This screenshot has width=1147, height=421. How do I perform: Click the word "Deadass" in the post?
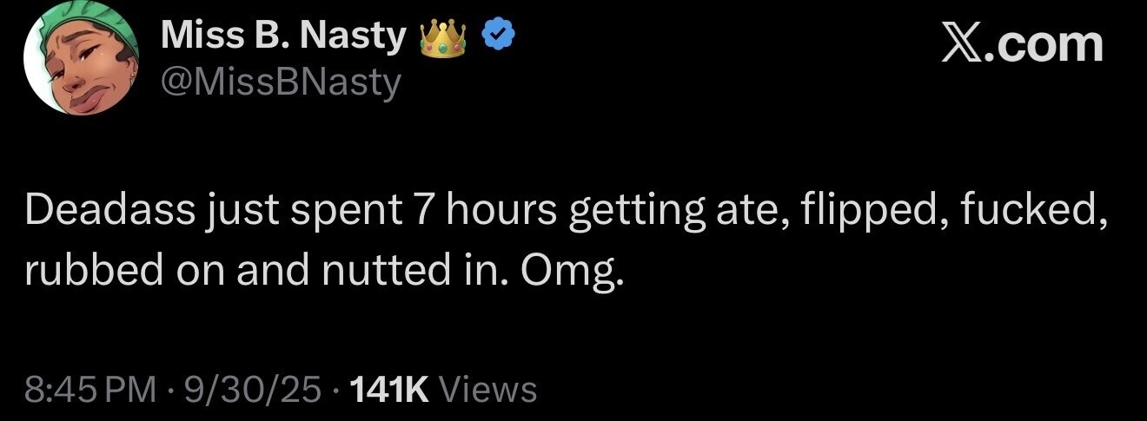[x=109, y=212]
